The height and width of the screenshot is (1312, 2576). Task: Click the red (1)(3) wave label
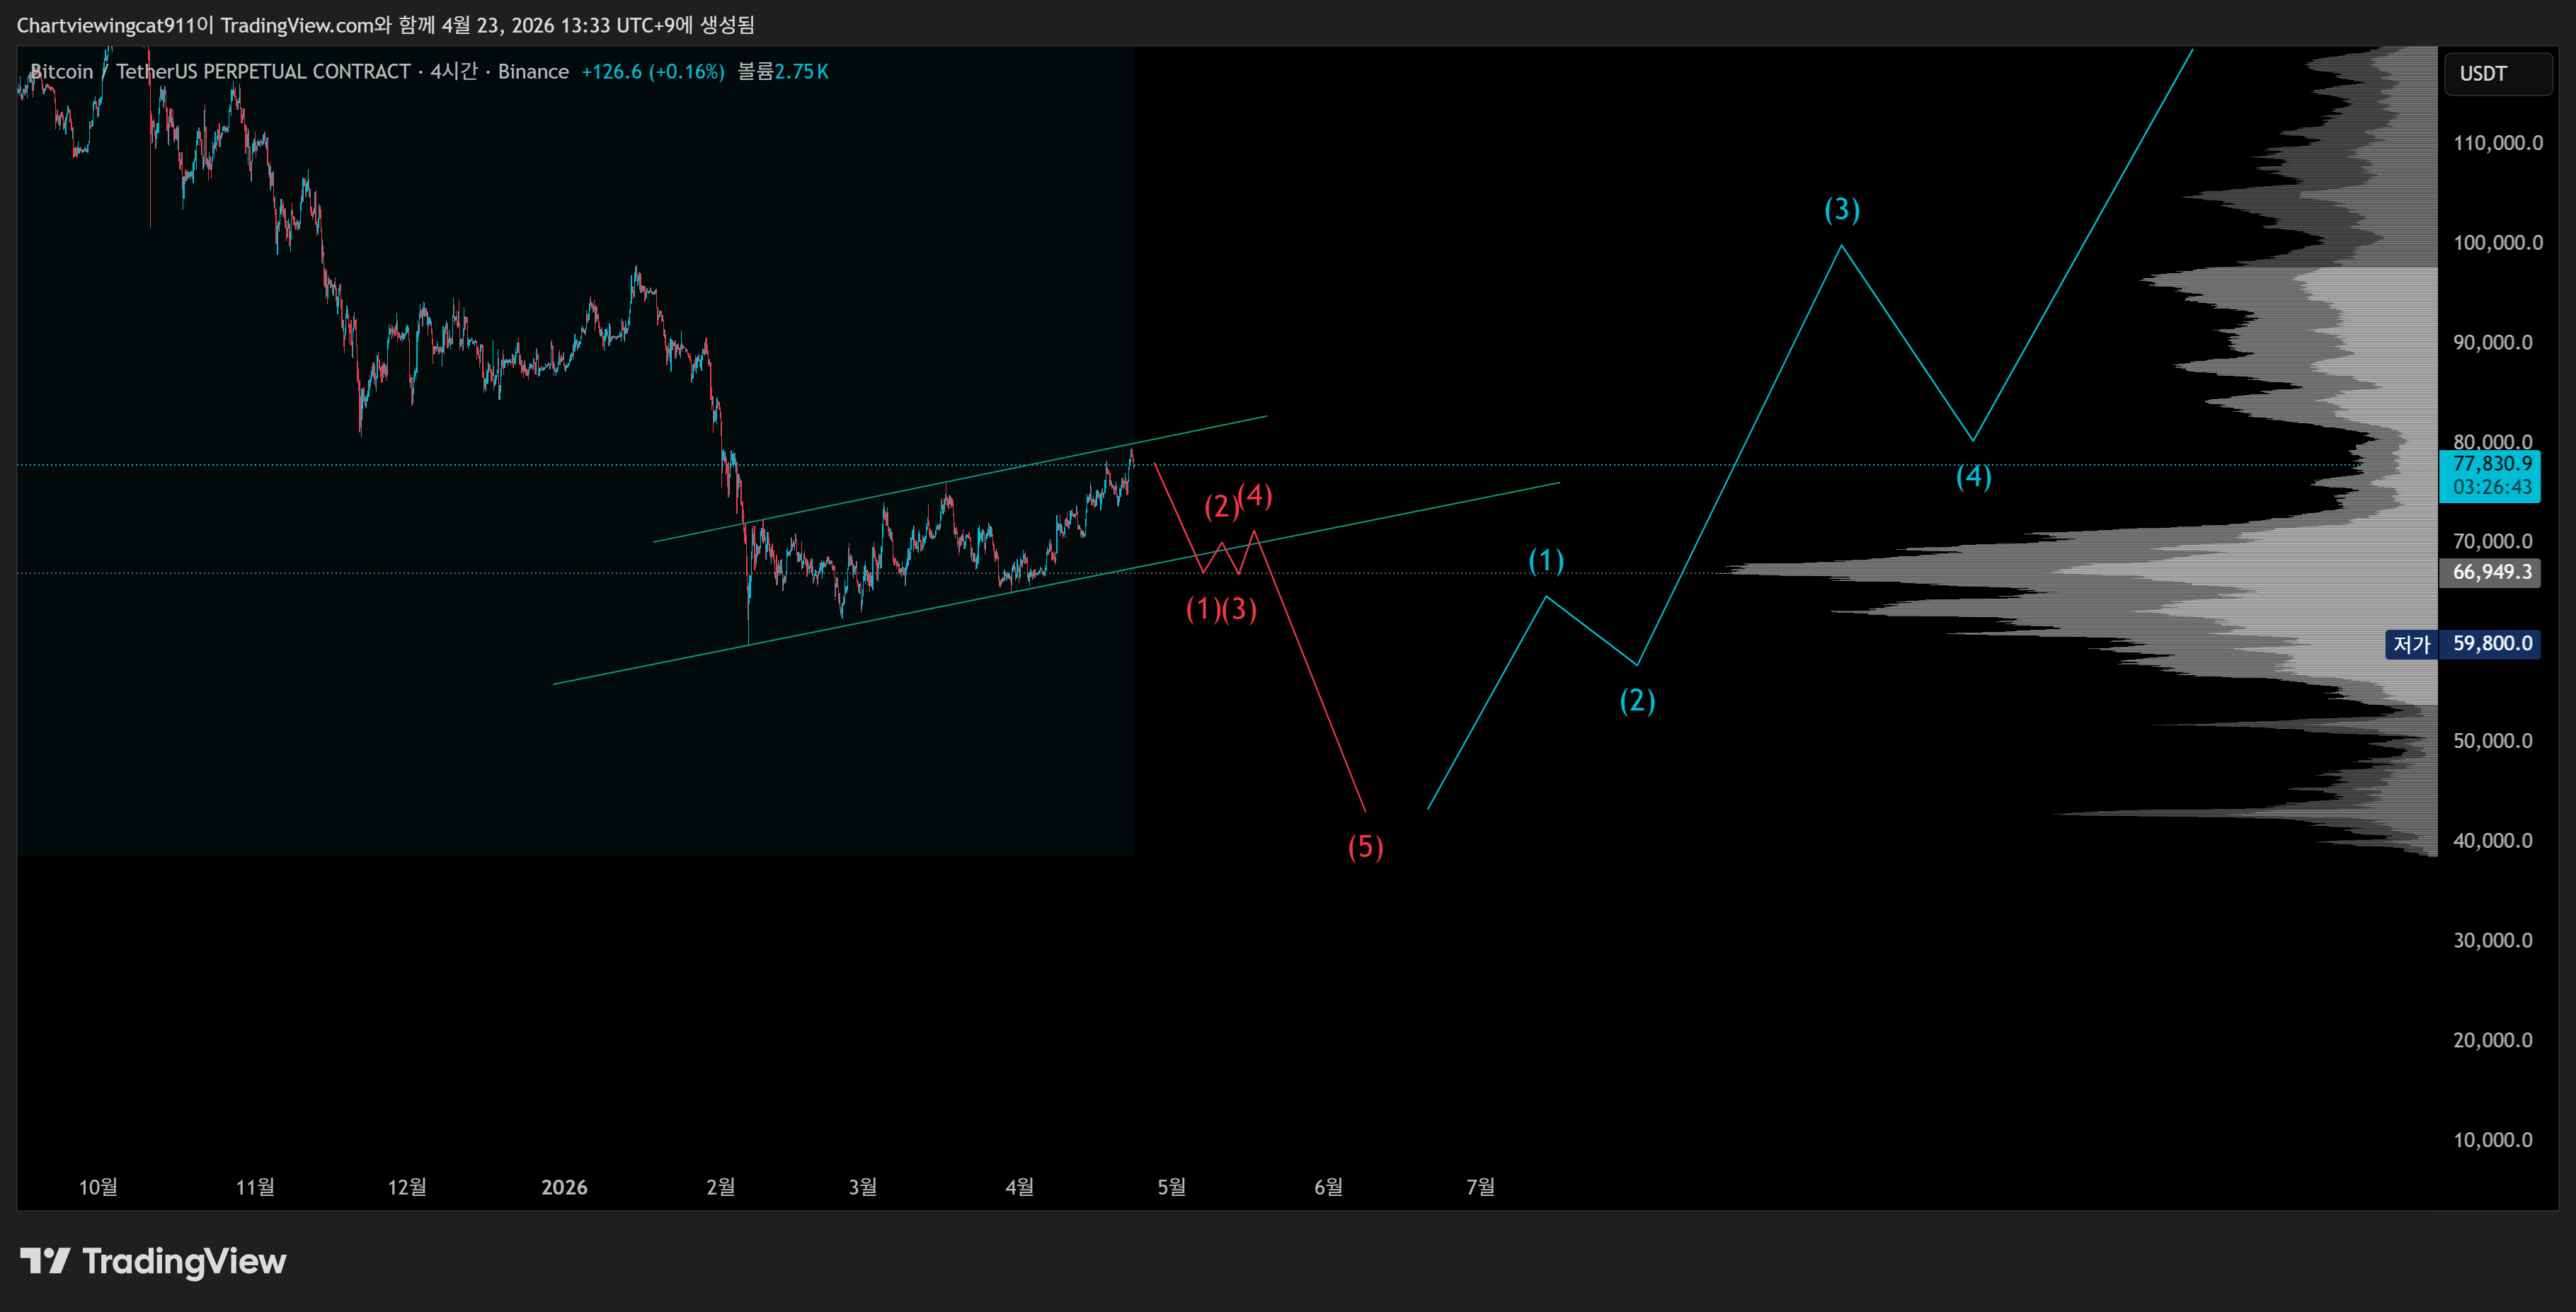click(1221, 609)
